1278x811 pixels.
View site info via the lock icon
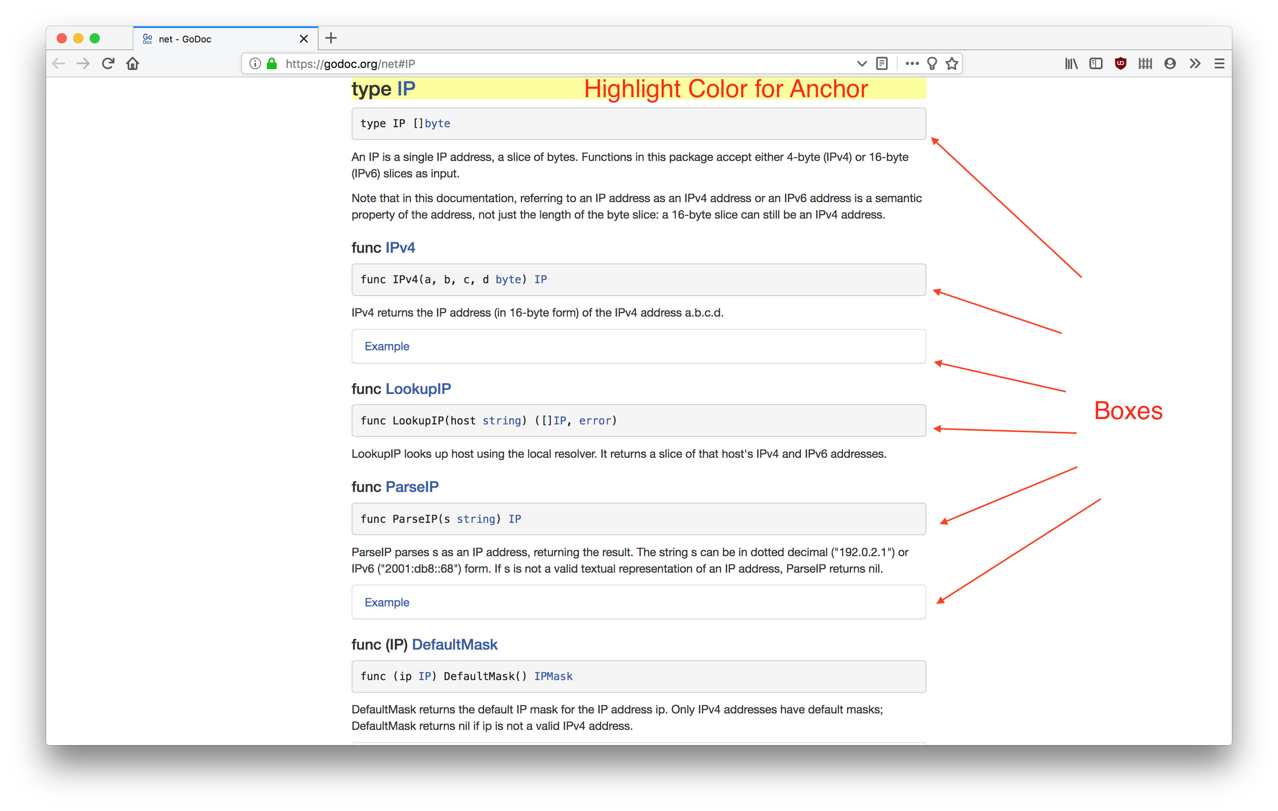[x=272, y=64]
